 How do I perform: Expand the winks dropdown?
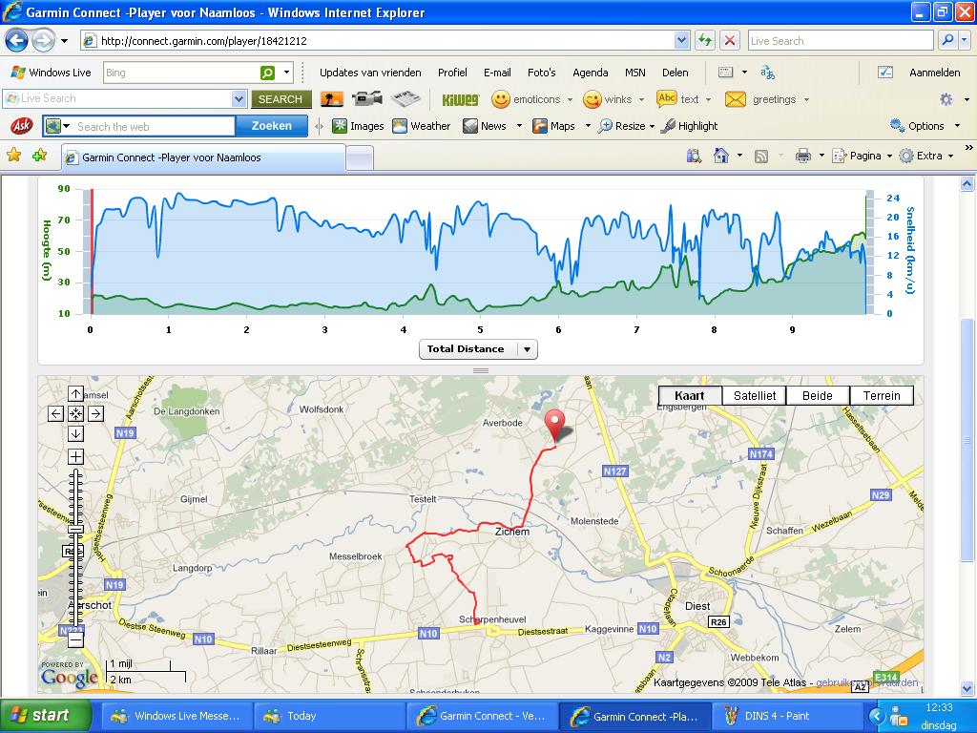click(x=641, y=99)
